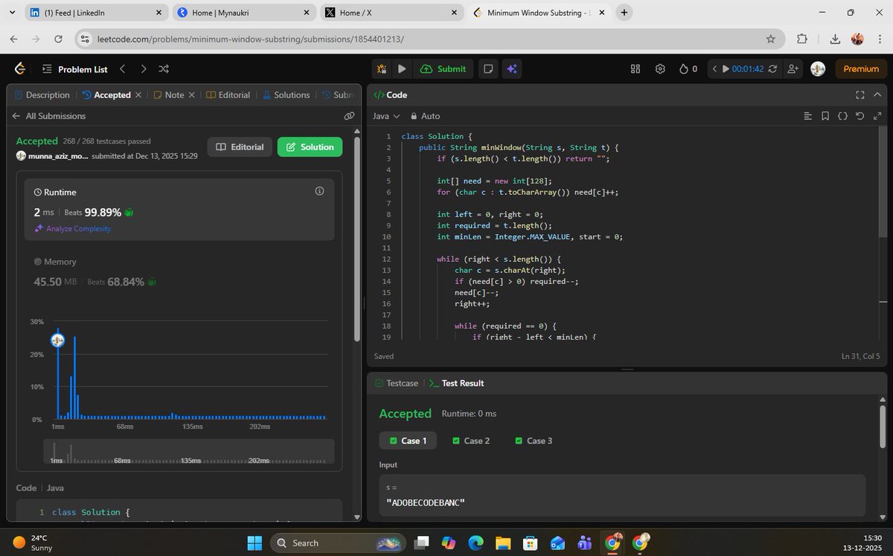Copy submission link with chain icon
Image resolution: width=893 pixels, height=556 pixels.
[x=349, y=116]
